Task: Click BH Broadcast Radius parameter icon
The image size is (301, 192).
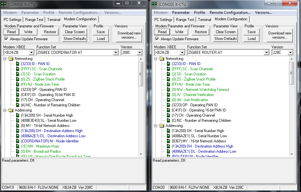Action: [x=17, y=152]
